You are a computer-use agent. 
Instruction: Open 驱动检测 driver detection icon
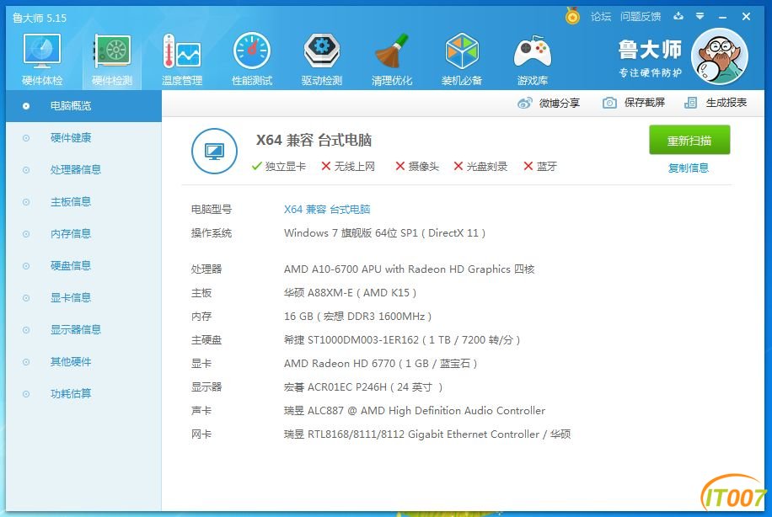pos(322,59)
